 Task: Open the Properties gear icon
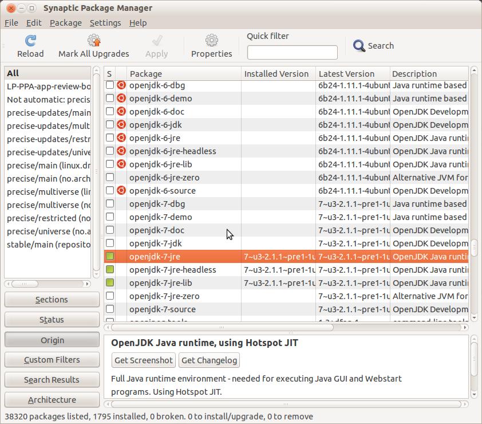tap(211, 41)
